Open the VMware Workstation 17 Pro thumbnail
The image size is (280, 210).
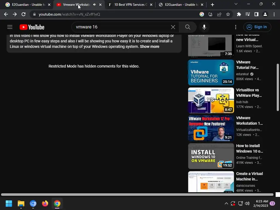(211, 128)
